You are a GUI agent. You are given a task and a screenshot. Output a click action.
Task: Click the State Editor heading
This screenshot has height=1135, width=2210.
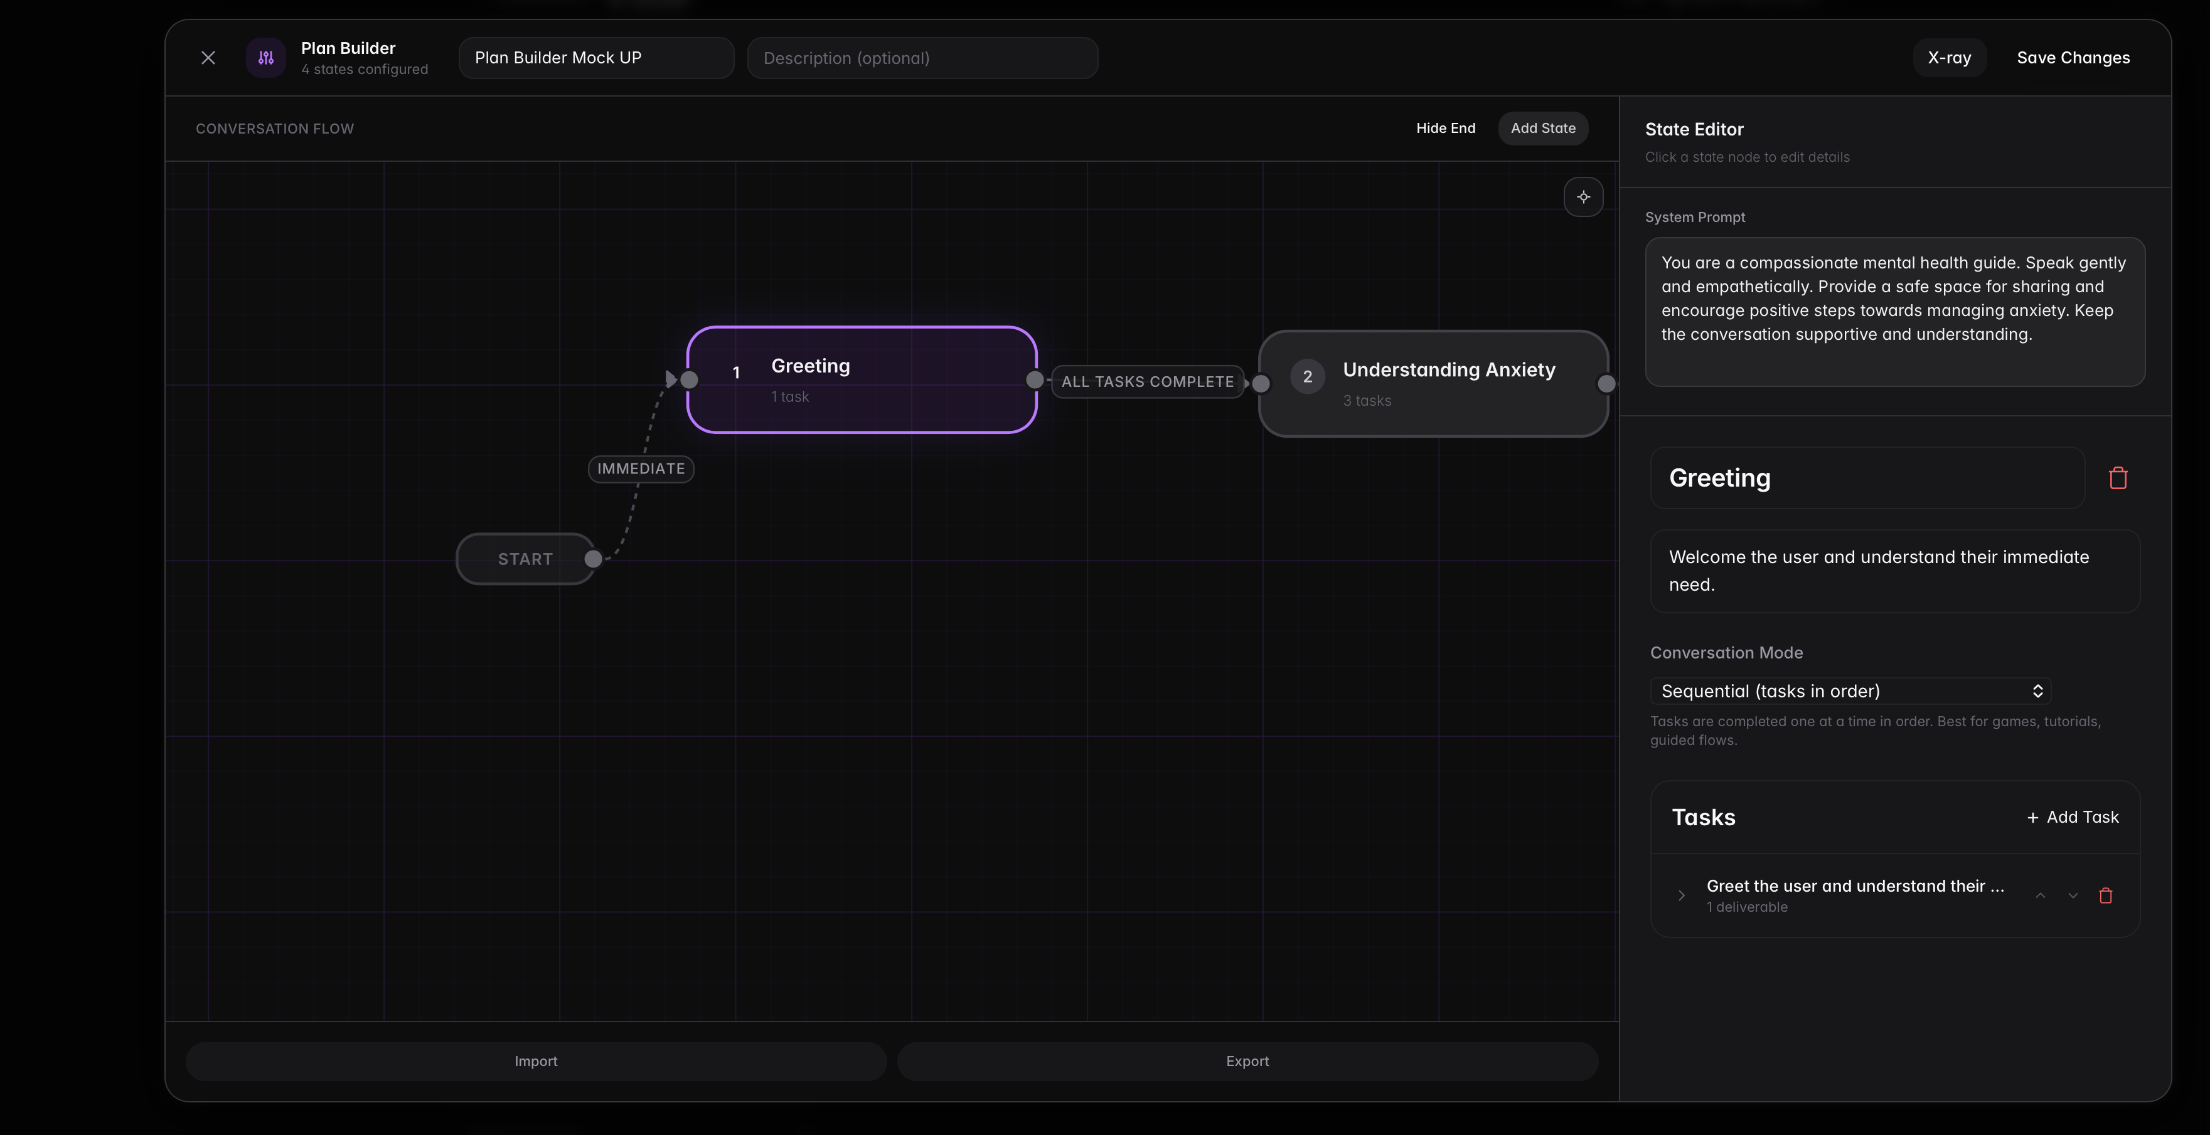[1694, 129]
